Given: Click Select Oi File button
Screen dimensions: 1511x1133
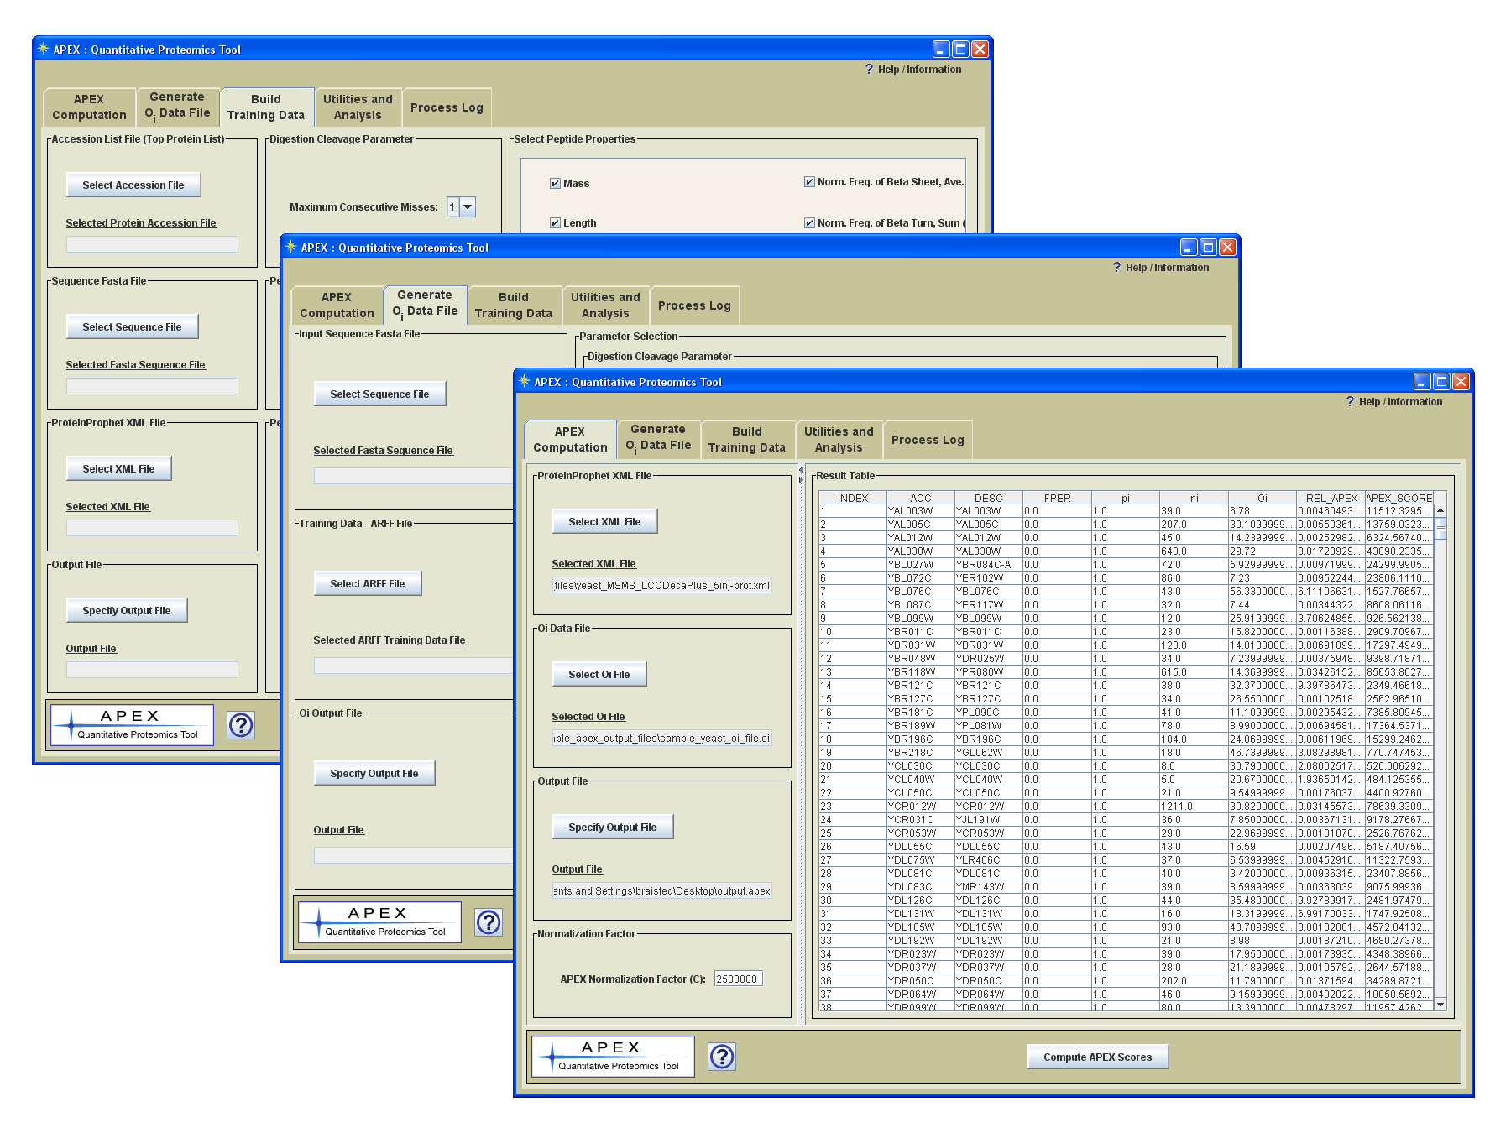Looking at the screenshot, I should click(x=599, y=675).
